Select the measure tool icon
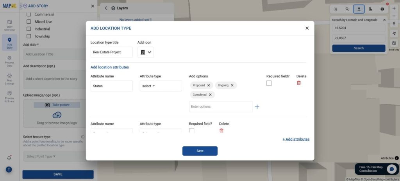Screen dimensions: 400x181 pos(371,9)
